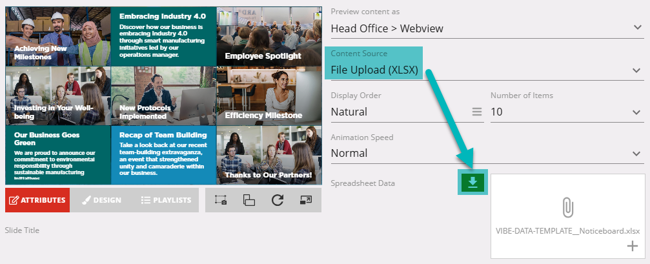Select the Efficiency Milestone tile
The image size is (650, 264).
pos(269,96)
